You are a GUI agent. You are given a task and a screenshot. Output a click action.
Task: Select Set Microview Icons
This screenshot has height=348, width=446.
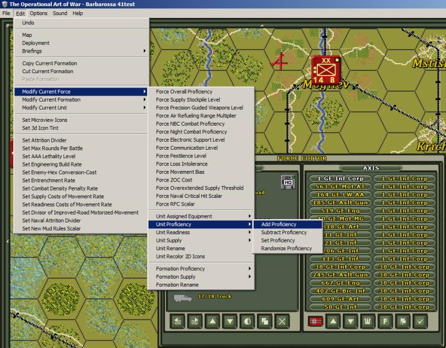(x=81, y=120)
